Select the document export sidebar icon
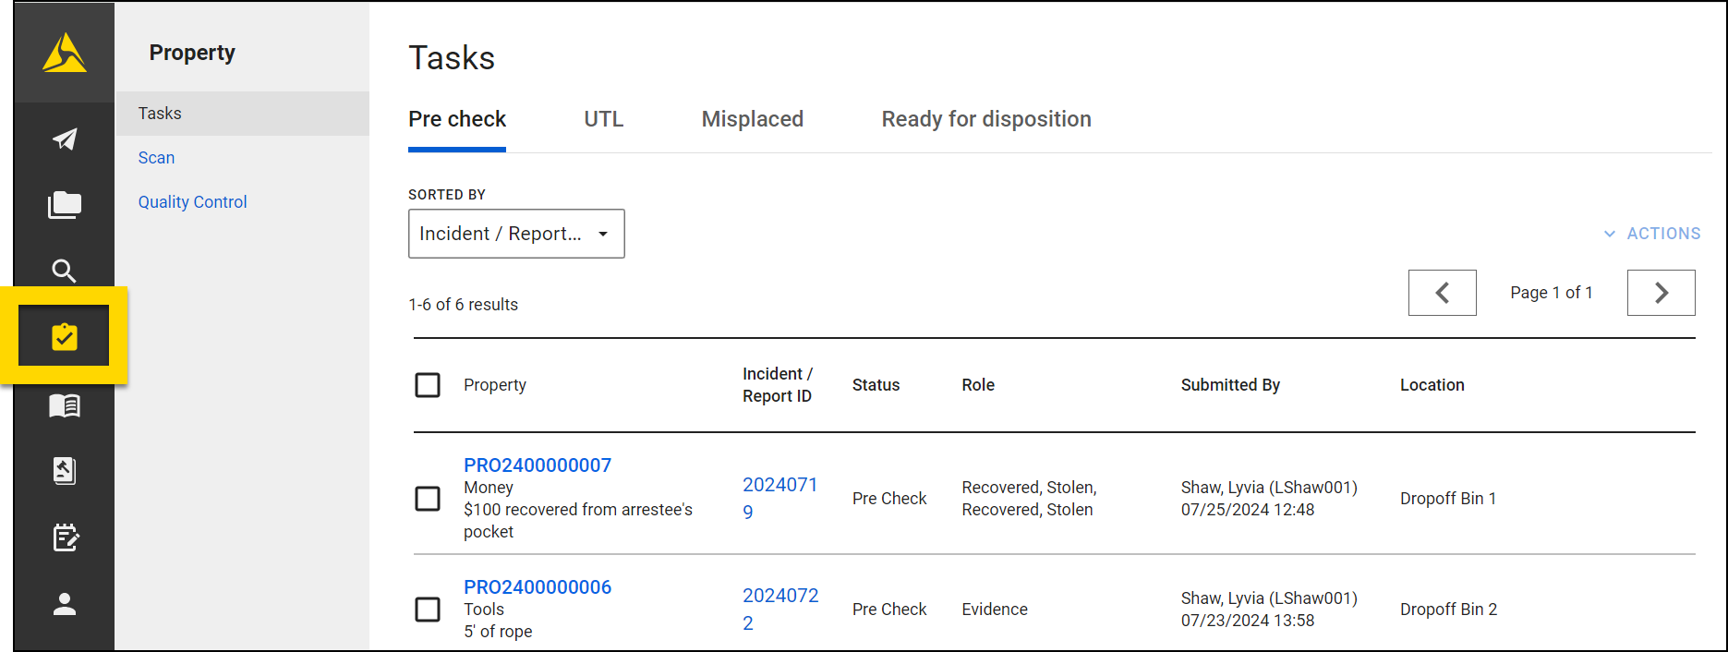Viewport: 1728px width, 652px height. pyautogui.click(x=63, y=471)
